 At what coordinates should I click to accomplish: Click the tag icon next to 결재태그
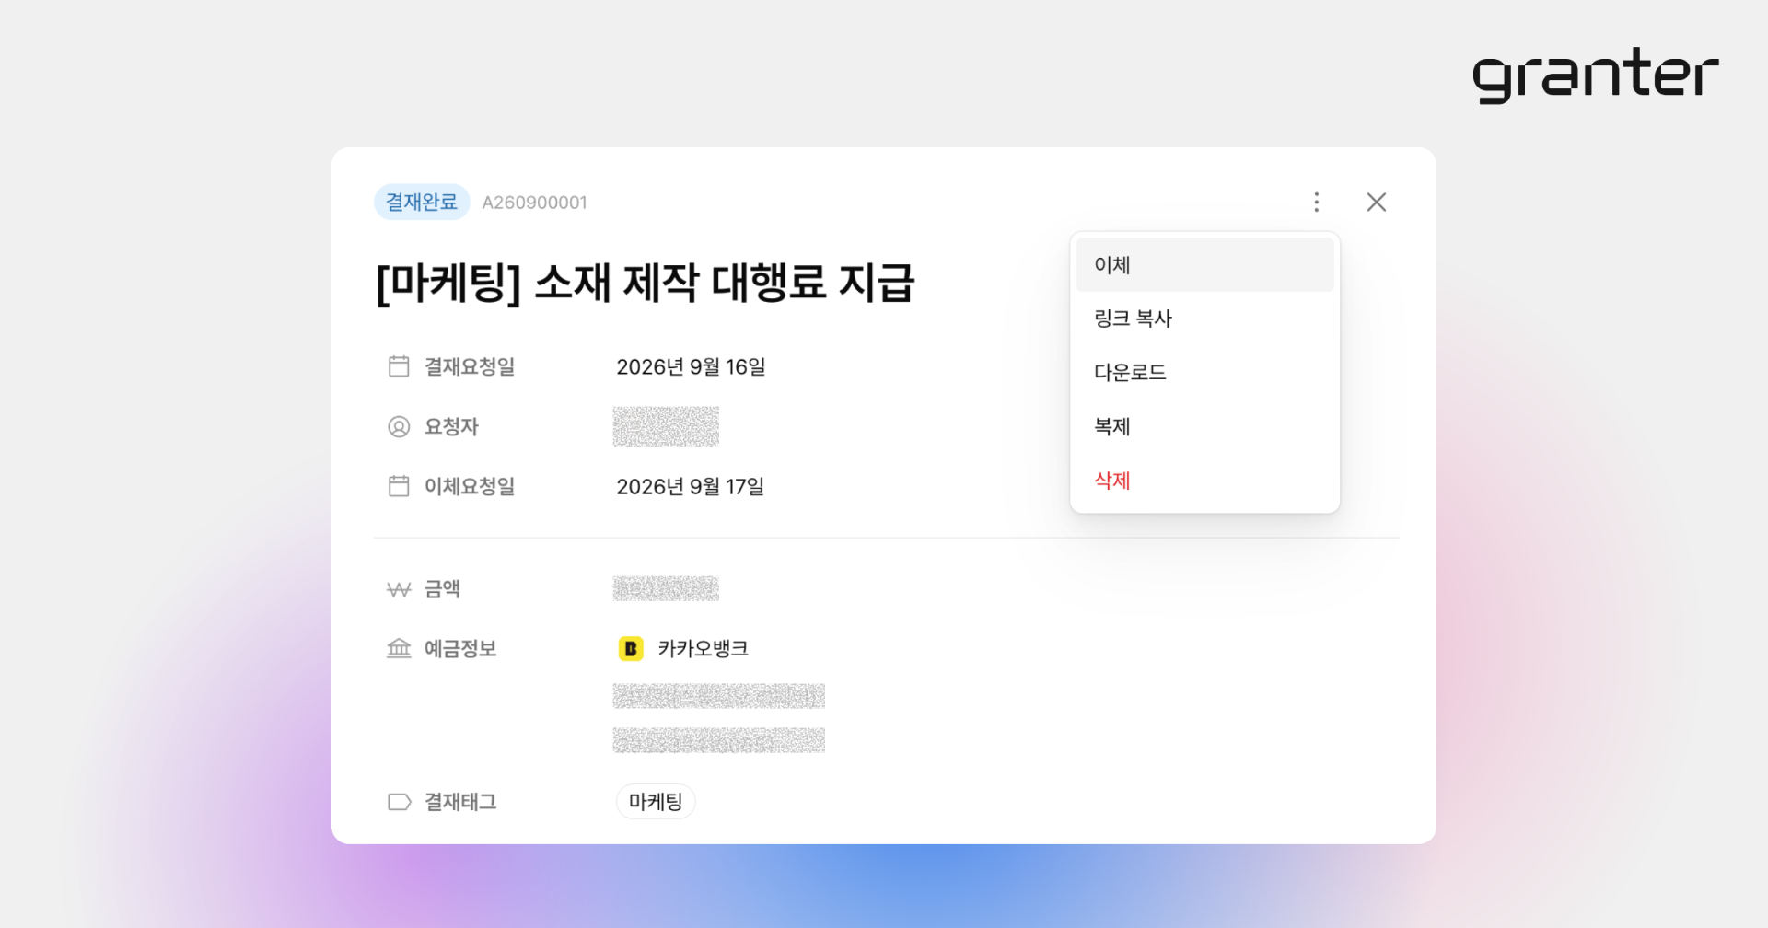(x=399, y=802)
